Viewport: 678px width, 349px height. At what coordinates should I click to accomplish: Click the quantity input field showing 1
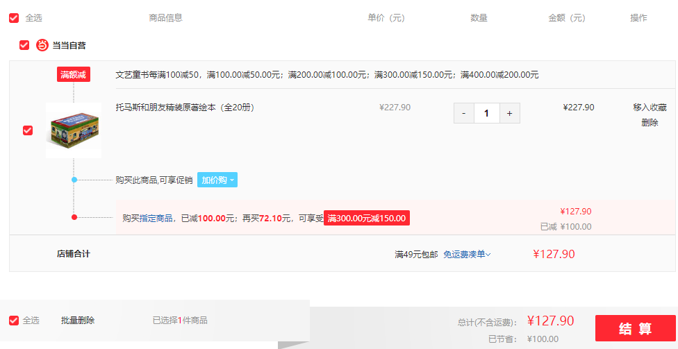pyautogui.click(x=487, y=113)
